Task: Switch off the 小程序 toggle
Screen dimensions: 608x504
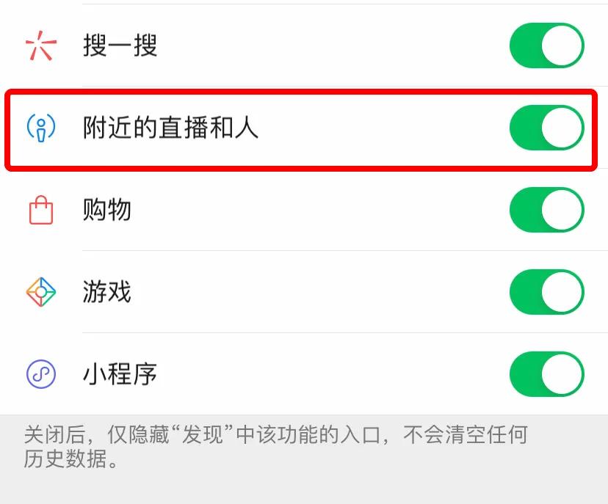Action: pyautogui.click(x=548, y=374)
